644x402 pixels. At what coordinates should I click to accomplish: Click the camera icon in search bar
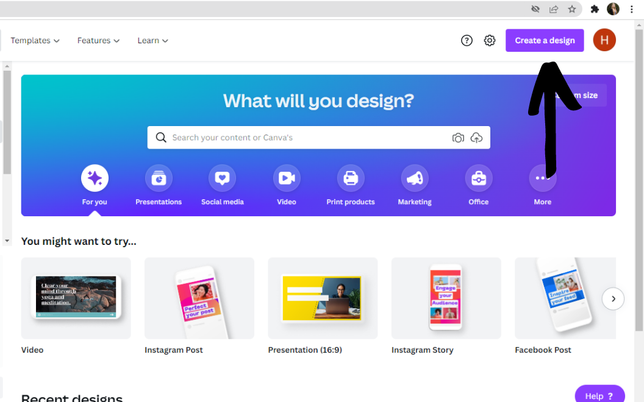tap(458, 138)
